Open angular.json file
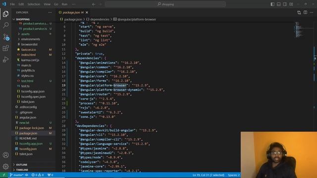This screenshot has width=317, height=178. (x=33, y=118)
